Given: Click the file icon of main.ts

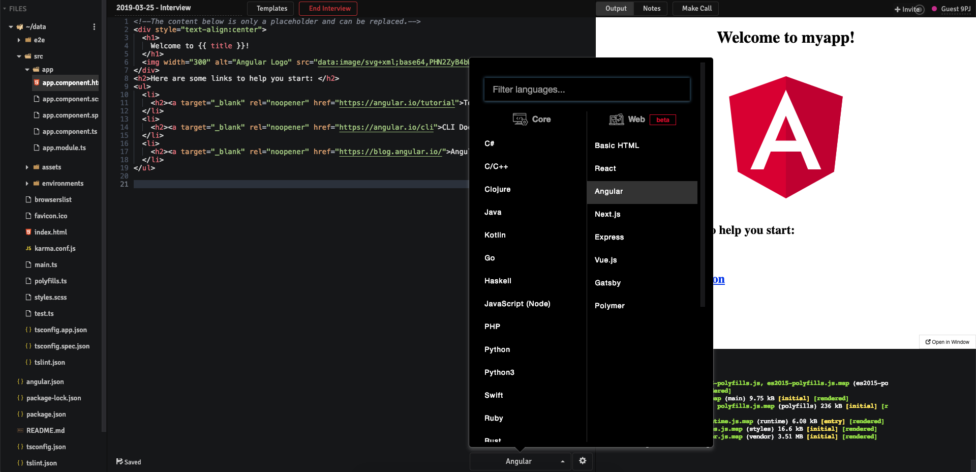Looking at the screenshot, I should pos(28,264).
